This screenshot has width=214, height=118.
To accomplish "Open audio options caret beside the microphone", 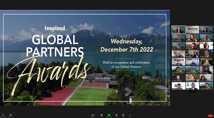I will 6,115.
